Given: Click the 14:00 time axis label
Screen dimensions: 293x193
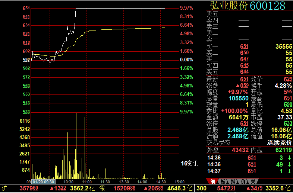Looking at the screenshot, I should coord(142,182).
